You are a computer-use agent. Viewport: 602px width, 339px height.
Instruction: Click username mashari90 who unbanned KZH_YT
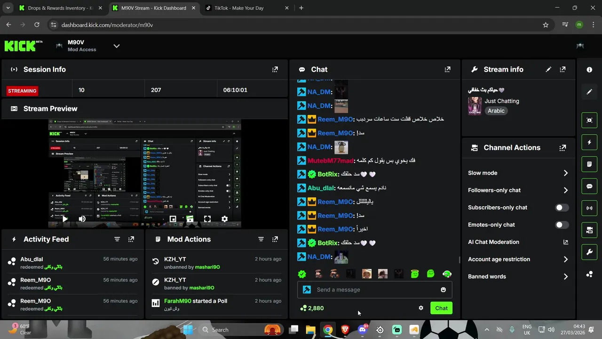[x=207, y=267]
